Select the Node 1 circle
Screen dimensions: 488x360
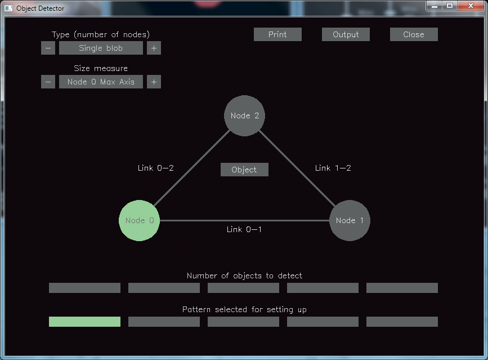350,220
